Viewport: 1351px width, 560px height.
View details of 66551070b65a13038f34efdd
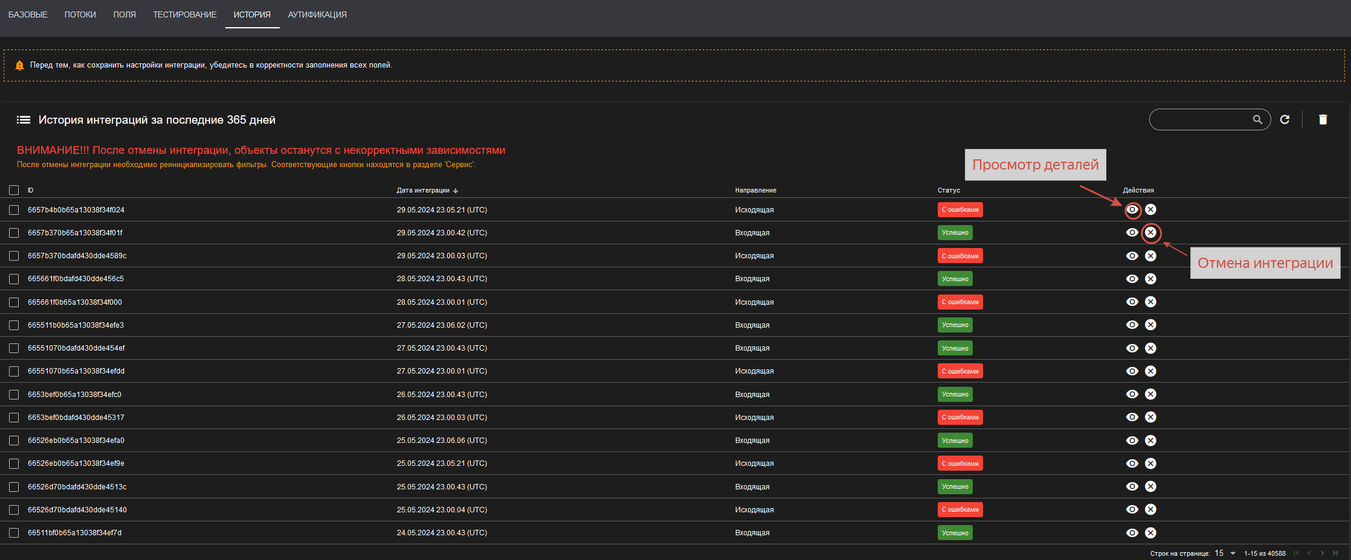[x=1132, y=371]
